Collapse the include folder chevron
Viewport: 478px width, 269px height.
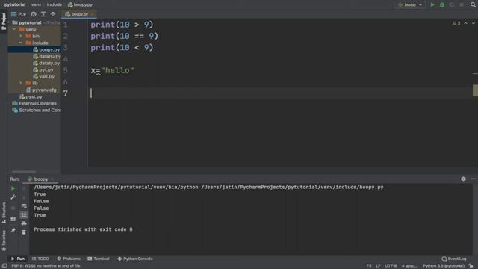click(x=21, y=43)
